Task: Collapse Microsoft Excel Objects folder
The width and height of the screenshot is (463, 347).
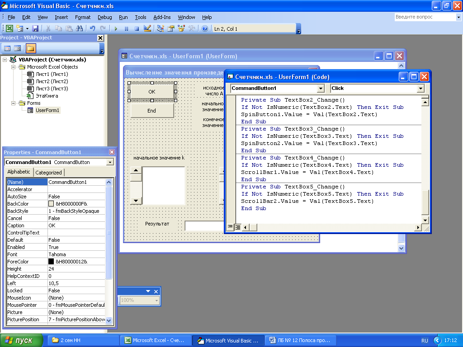Action: point(13,67)
